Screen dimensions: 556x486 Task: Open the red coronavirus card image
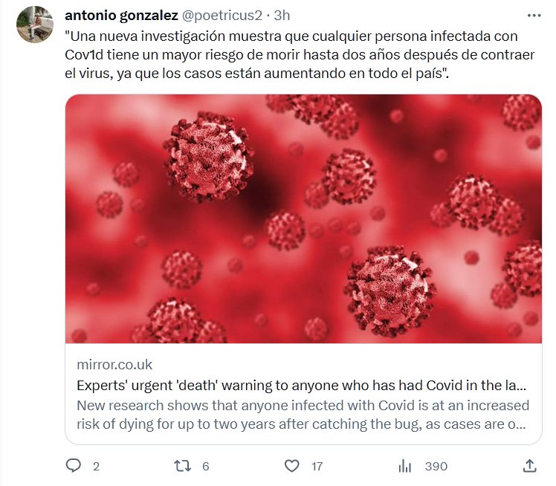tap(303, 218)
